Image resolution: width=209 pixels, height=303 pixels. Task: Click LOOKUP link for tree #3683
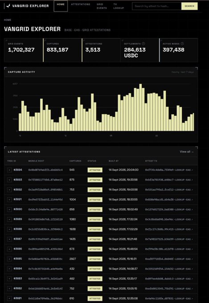click(x=180, y=278)
